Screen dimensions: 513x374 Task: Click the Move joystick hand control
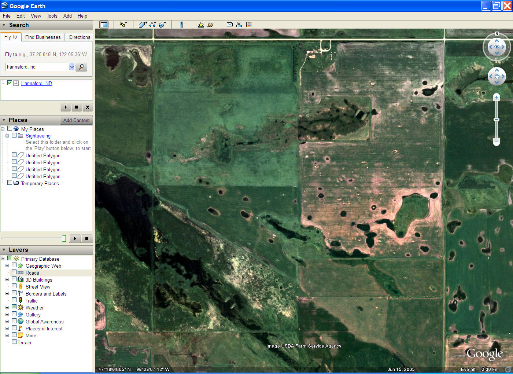(497, 76)
